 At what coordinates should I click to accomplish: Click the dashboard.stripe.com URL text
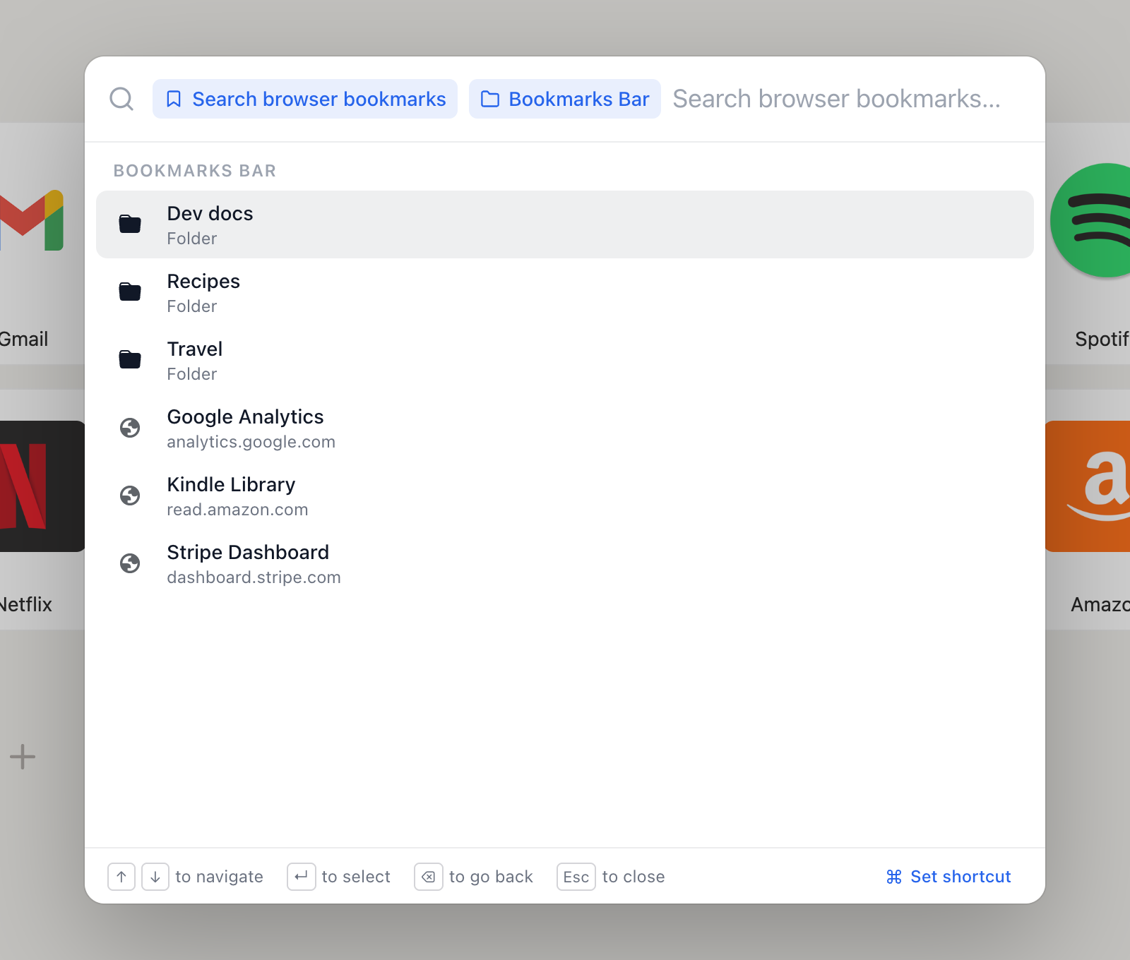254,577
